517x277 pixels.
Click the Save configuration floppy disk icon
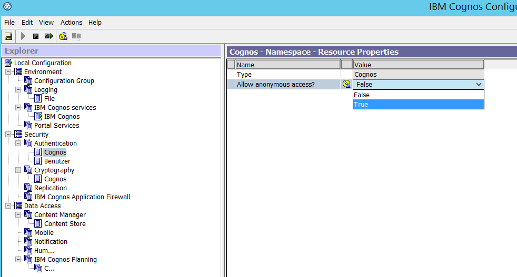[8, 36]
